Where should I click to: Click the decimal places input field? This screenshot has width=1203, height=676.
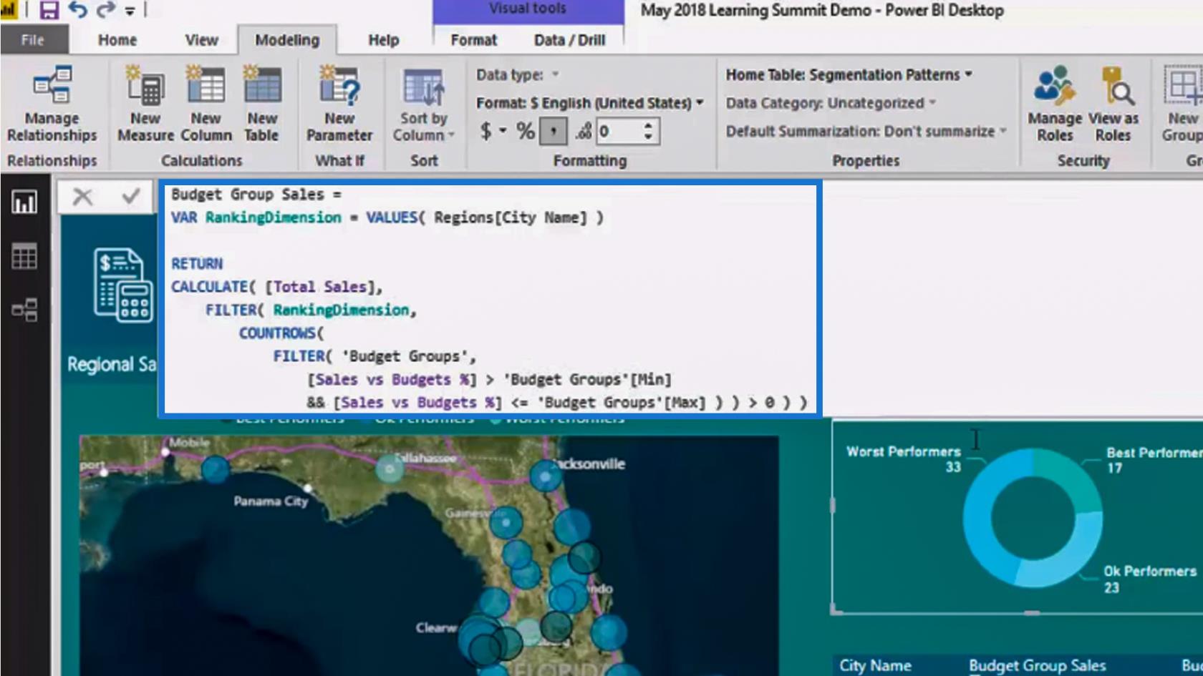point(619,131)
